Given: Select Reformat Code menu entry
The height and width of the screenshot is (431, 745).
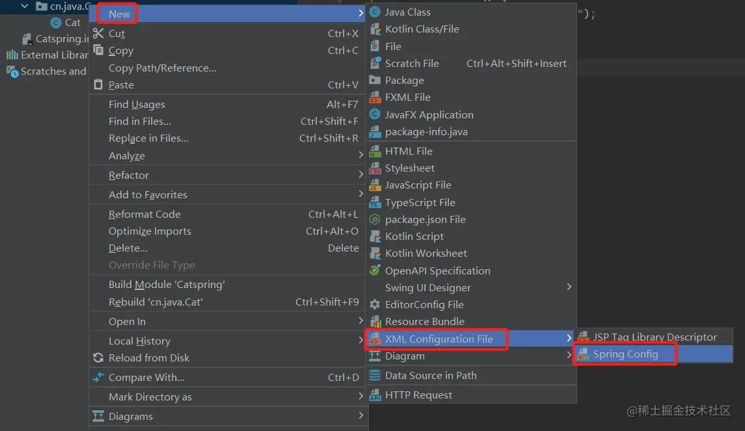Looking at the screenshot, I should 227,214.
